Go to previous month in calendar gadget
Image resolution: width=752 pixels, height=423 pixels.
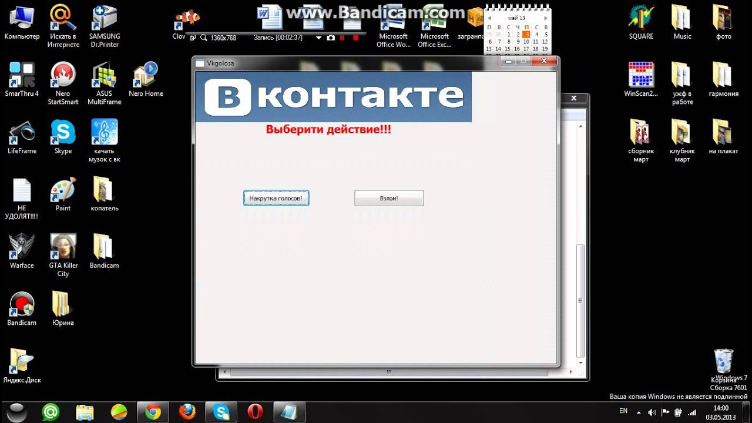click(488, 18)
